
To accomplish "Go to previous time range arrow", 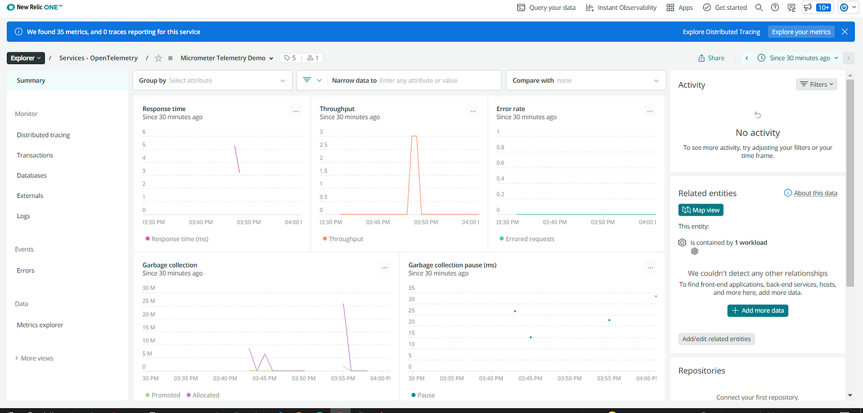I will tap(746, 58).
